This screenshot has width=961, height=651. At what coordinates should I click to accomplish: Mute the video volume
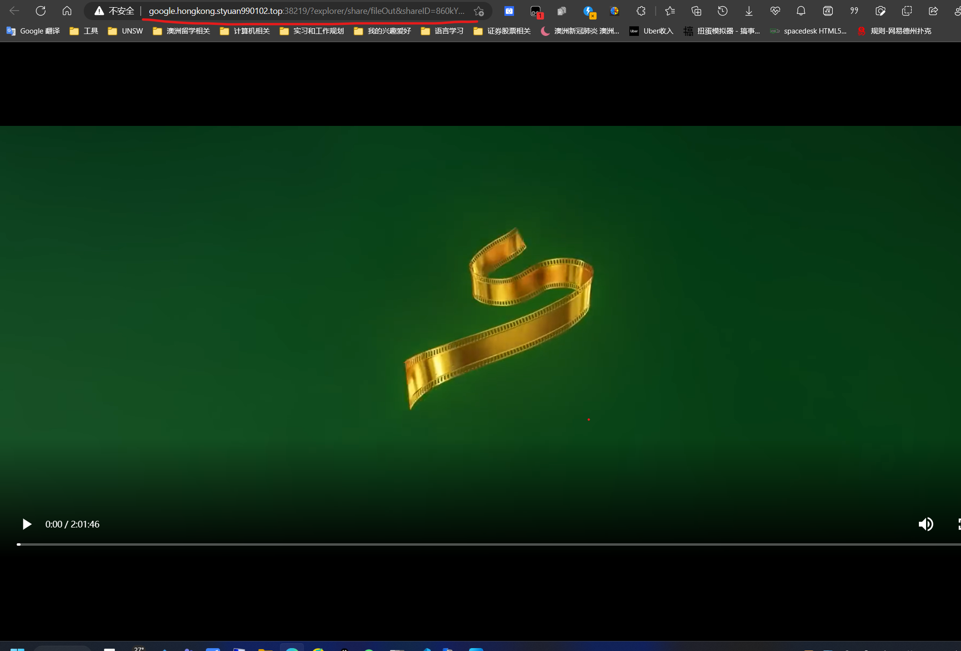tap(926, 524)
